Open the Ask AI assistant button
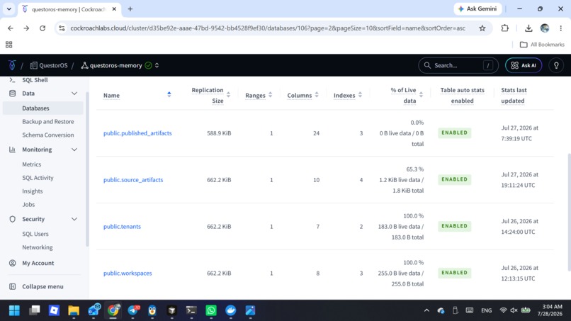 pyautogui.click(x=524, y=66)
